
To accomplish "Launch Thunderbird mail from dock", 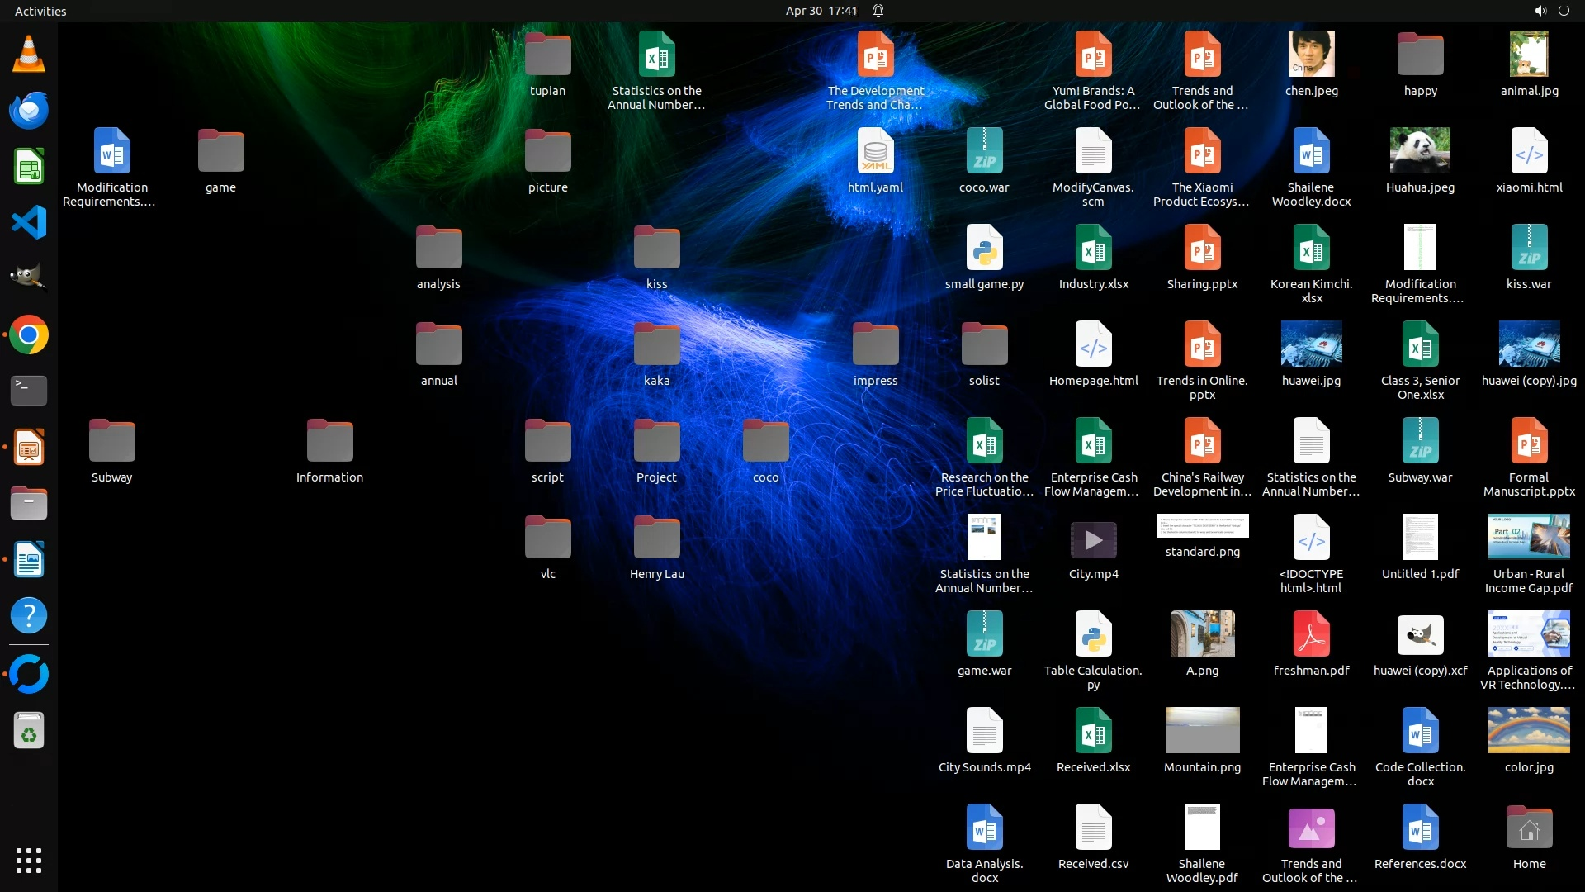I will [x=29, y=111].
